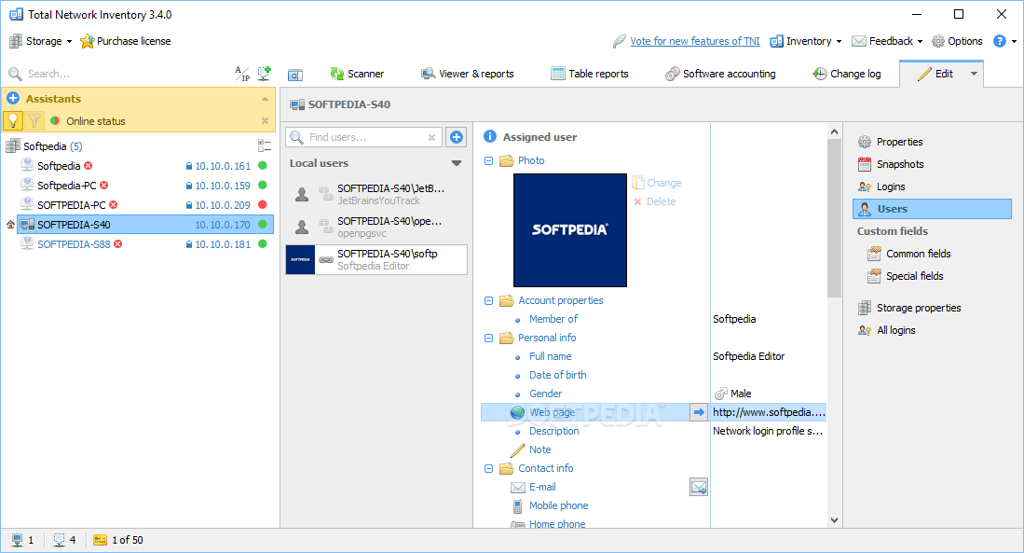Click the red error badge next to SOFTPEDIA-S88
This screenshot has height=553, width=1024.
(x=118, y=243)
